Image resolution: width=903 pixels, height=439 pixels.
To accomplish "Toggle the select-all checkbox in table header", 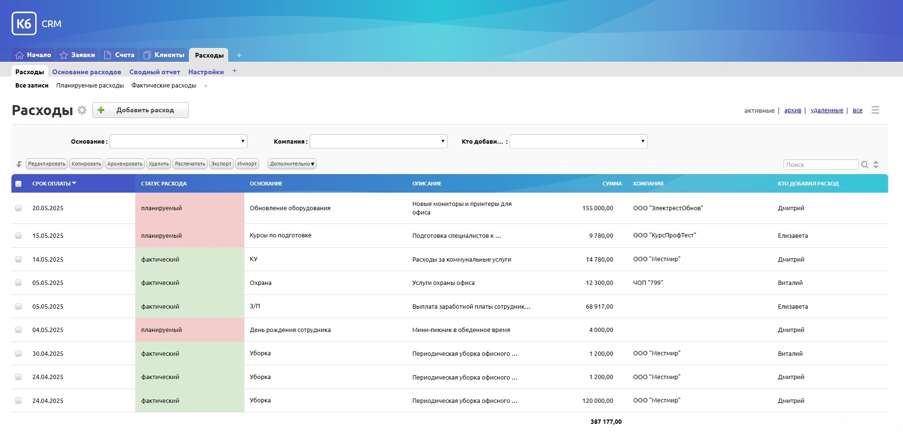I will tap(19, 184).
